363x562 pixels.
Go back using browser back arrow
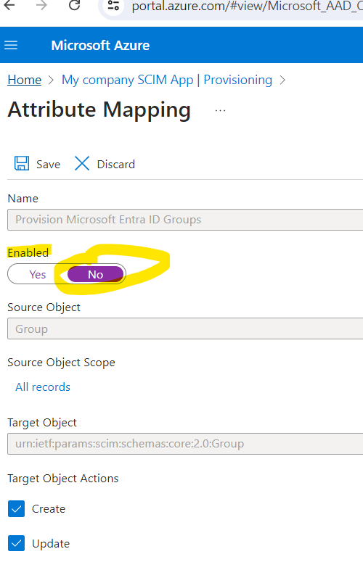9,5
